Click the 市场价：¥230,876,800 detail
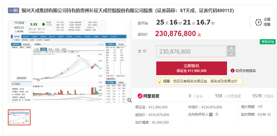 click(205, 107)
